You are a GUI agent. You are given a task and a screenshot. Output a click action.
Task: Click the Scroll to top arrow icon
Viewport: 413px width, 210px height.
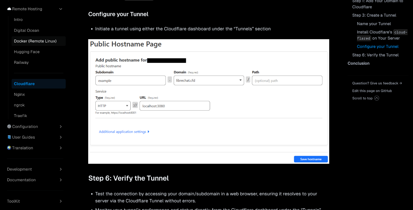[x=377, y=98]
